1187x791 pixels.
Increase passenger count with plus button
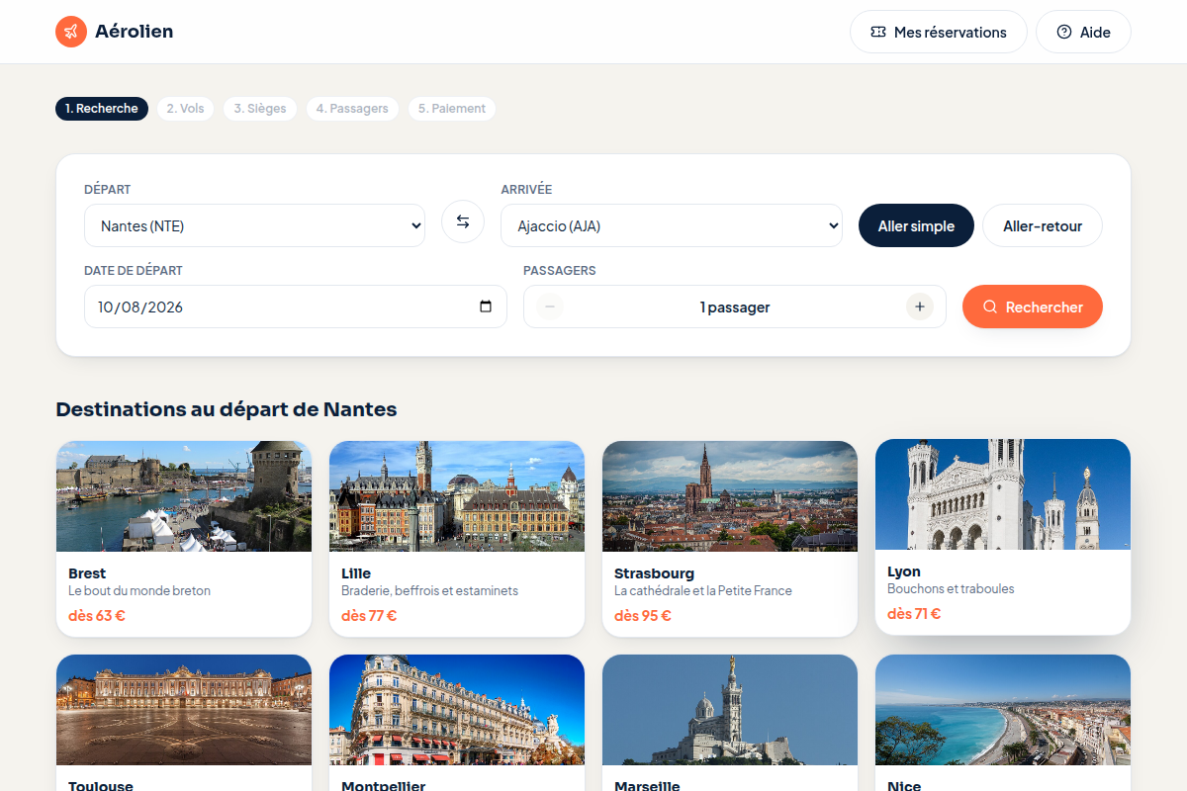click(920, 307)
